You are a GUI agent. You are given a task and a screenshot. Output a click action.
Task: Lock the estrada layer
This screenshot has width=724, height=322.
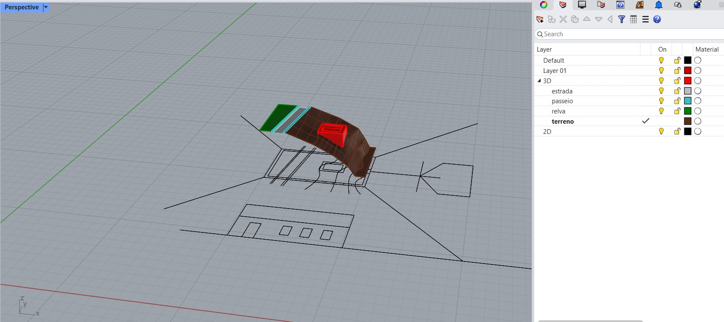(677, 91)
